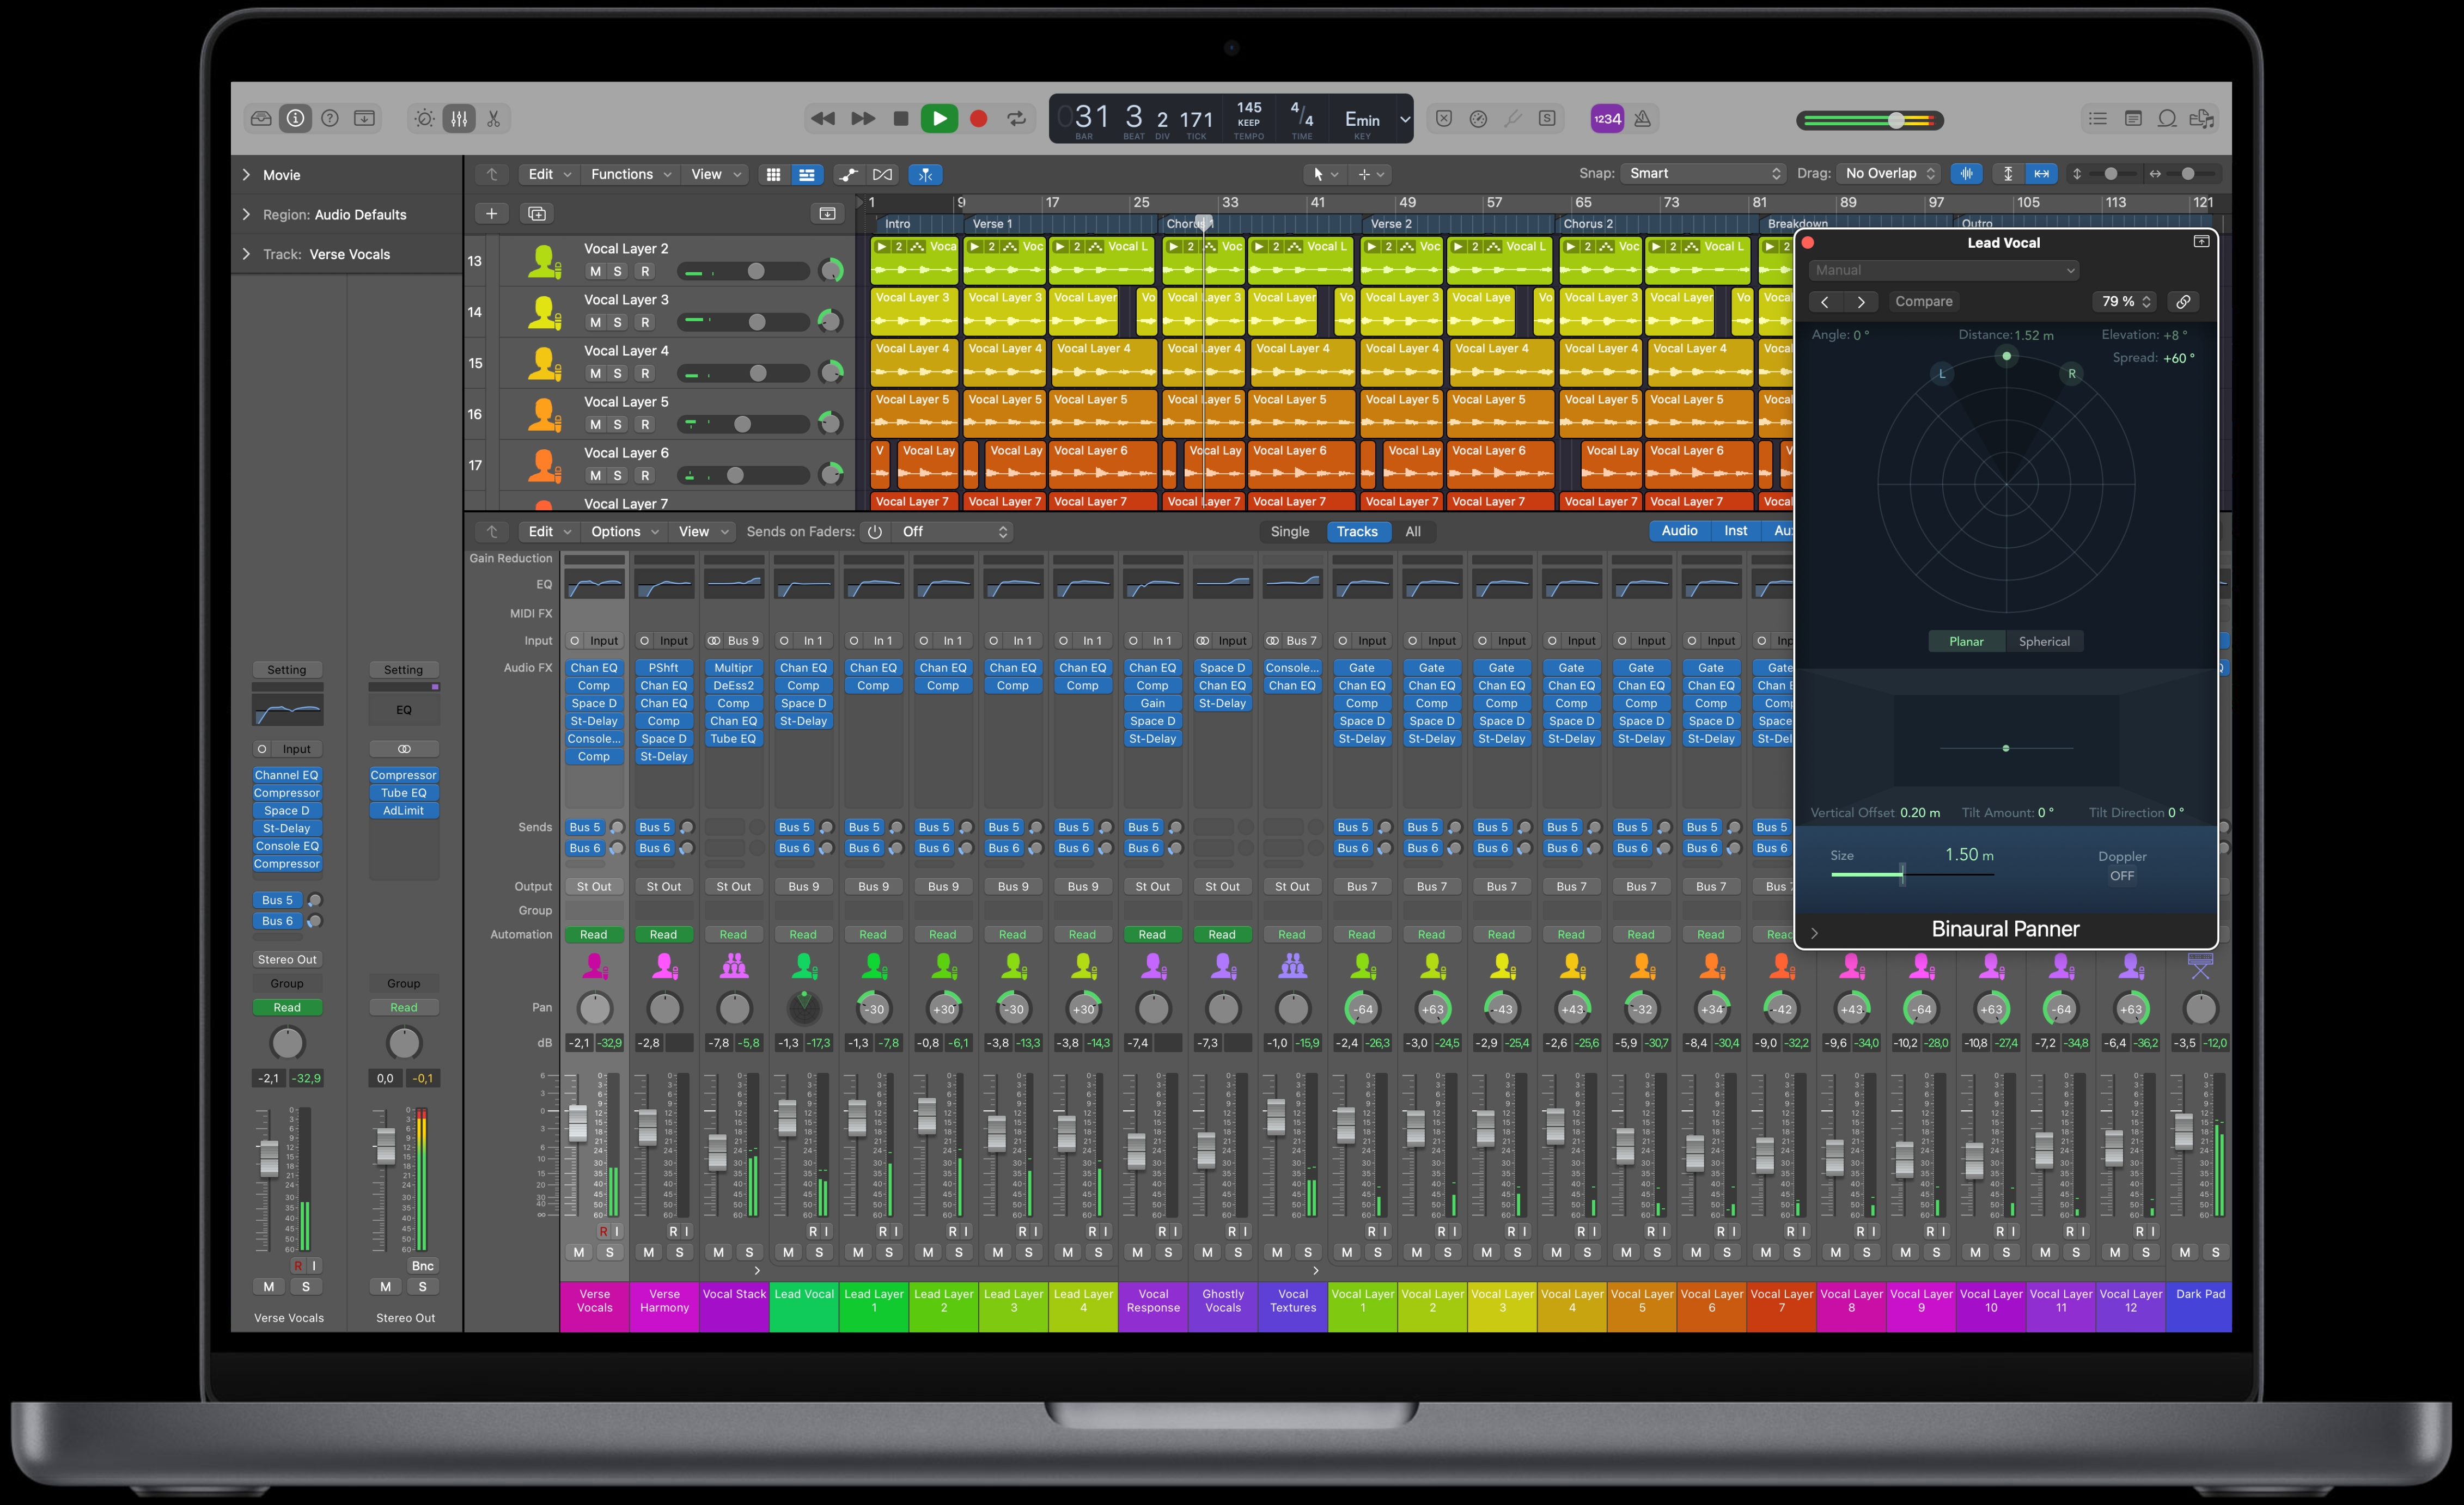
Task: Start recording with the red Record button
Action: pos(979,118)
